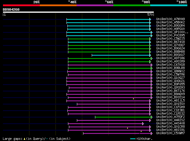The image size is (190, 141).
Task: Open the UniRef100_C6TKG8 hit
Action: point(170,65)
